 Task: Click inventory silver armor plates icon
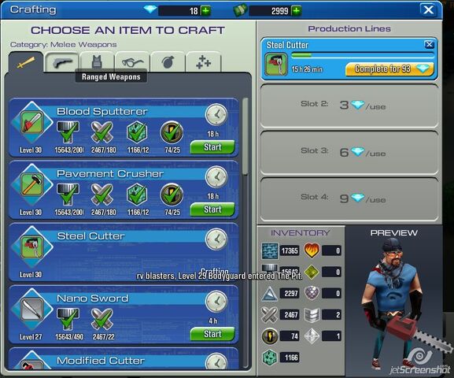[312, 315]
